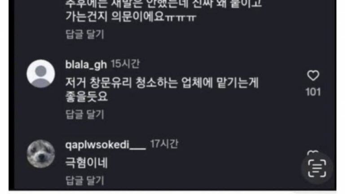Like blala_gh's comment with the heart icon

click(313, 75)
